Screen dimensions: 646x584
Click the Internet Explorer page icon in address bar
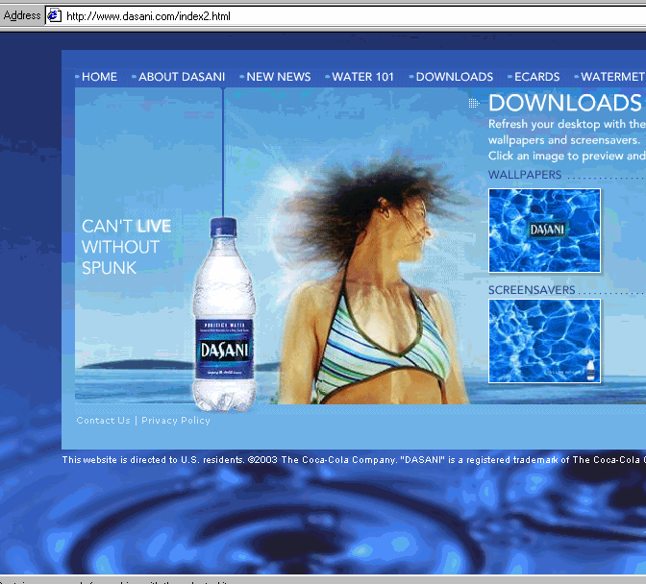(x=54, y=16)
